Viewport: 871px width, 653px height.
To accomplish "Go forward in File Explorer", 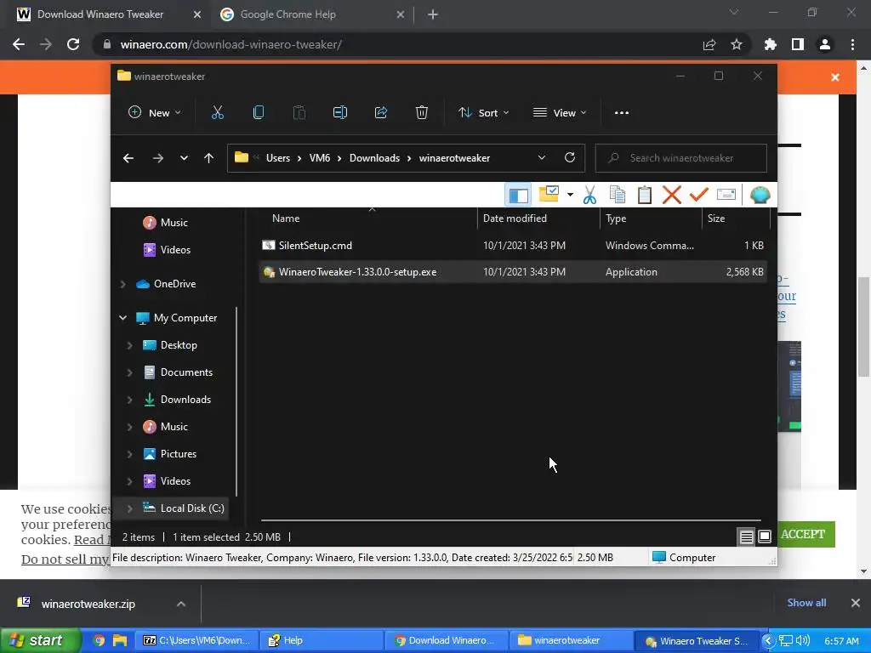I will (158, 158).
